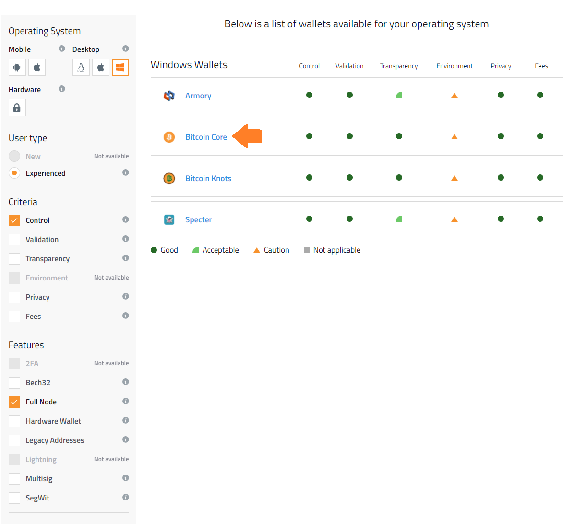Click the Transparency column header

point(399,66)
